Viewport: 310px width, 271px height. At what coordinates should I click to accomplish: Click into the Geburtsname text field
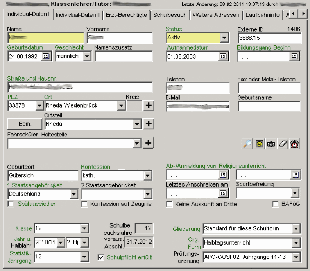point(269,106)
